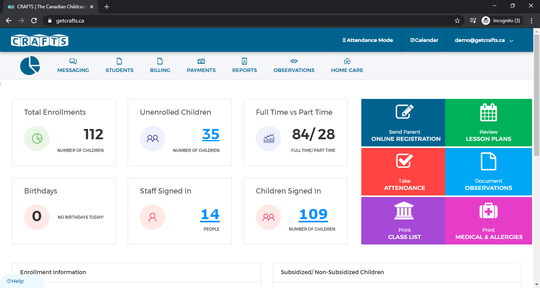Open the Chrome browser menu
This screenshot has height=288, width=540.
[532, 20]
